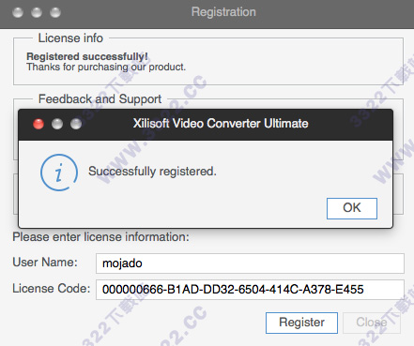Click the 'Feedback and Support' group label
414x346 pixels.
(x=100, y=99)
